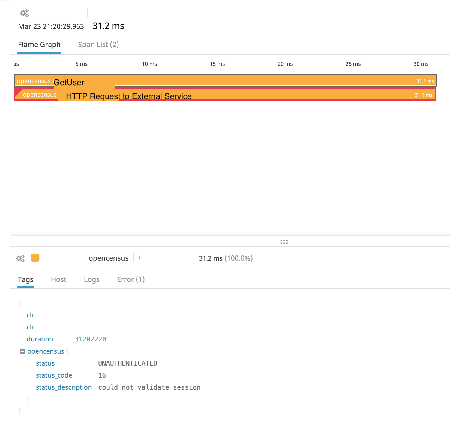This screenshot has height=430, width=450.
Task: Click the red error flag on HTTP Request span
Action: [17, 92]
